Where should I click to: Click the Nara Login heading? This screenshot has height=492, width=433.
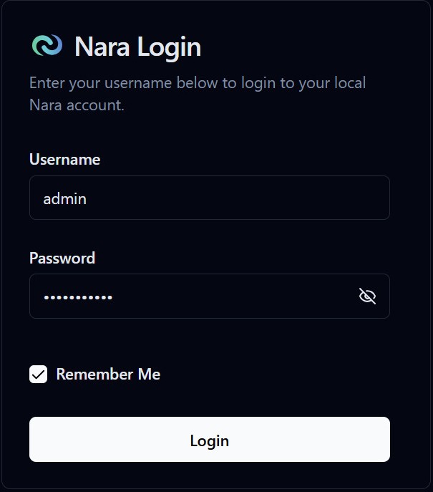(x=137, y=47)
